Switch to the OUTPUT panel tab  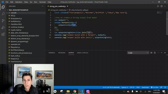[71, 53]
